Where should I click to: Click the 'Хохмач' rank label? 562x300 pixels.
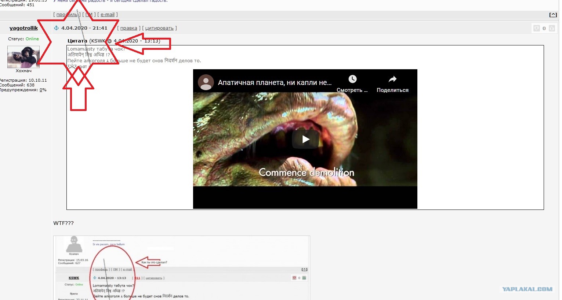click(x=23, y=71)
